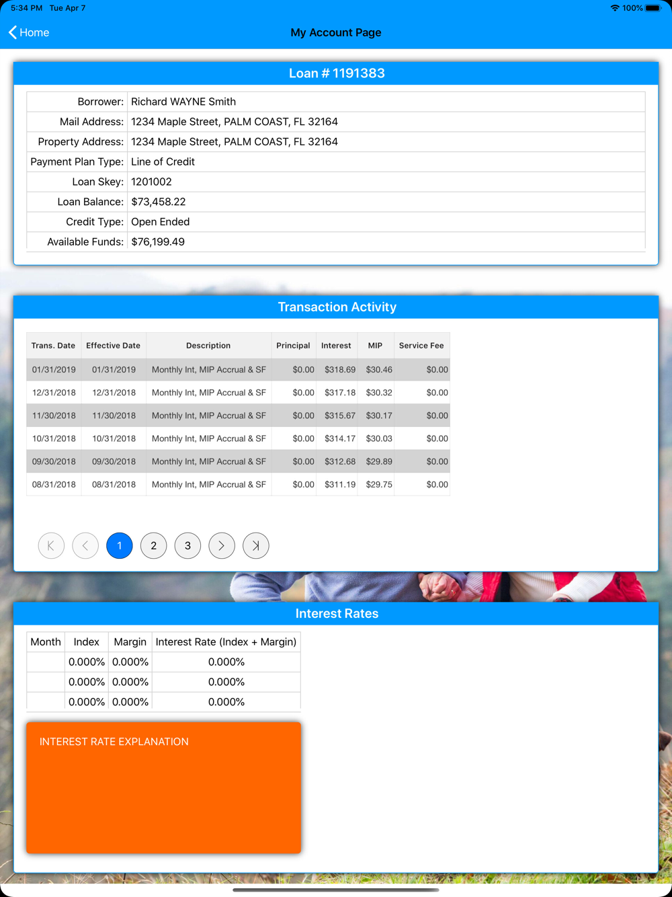Select the 09/30/2018 transaction date cell
Screen dimensions: 672x897
[54, 461]
